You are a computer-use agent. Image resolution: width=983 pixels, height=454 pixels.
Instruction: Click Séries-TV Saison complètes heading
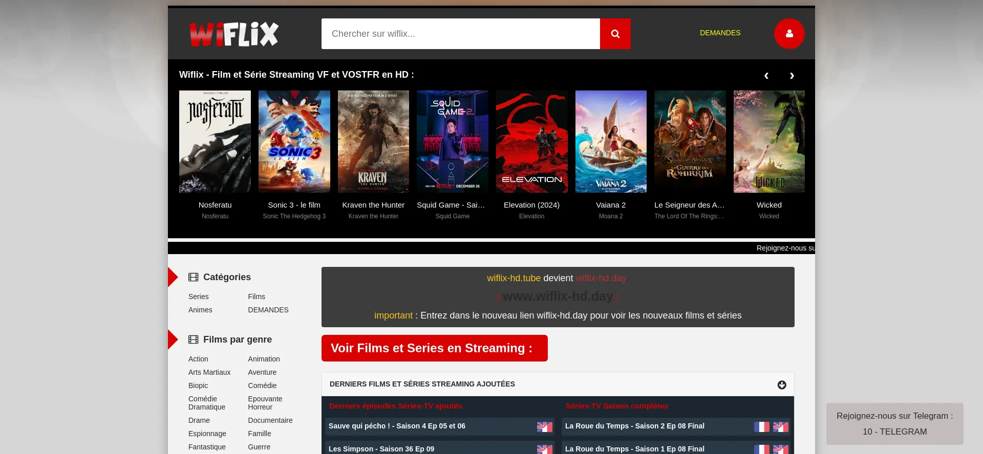[x=617, y=406]
